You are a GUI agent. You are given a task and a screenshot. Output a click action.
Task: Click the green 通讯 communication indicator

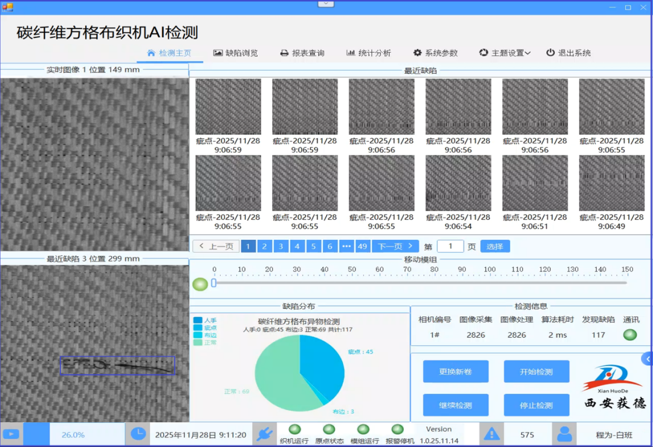[x=630, y=335]
